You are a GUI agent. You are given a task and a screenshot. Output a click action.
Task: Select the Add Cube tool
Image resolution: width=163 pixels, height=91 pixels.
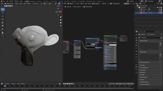[3, 36]
